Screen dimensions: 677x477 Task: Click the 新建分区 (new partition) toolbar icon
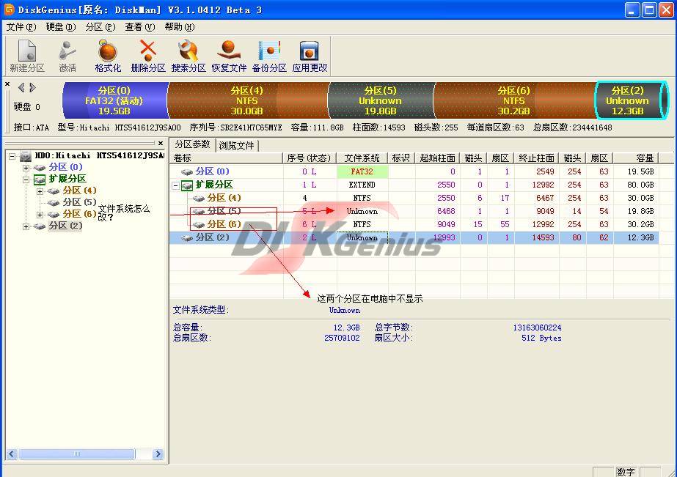click(26, 56)
